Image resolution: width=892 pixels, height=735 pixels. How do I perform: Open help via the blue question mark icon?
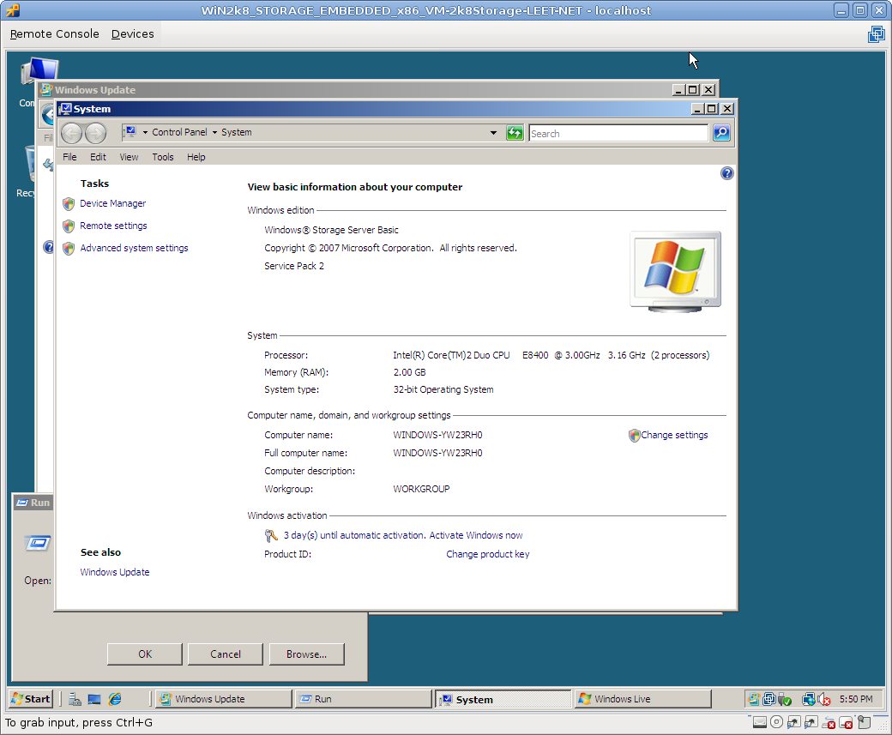click(727, 173)
